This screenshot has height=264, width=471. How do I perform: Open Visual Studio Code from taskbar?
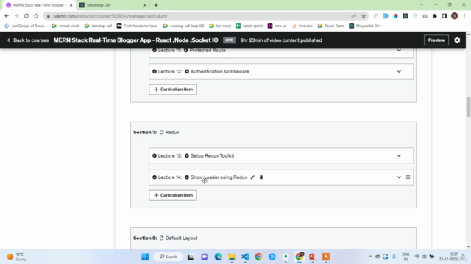coord(245,257)
